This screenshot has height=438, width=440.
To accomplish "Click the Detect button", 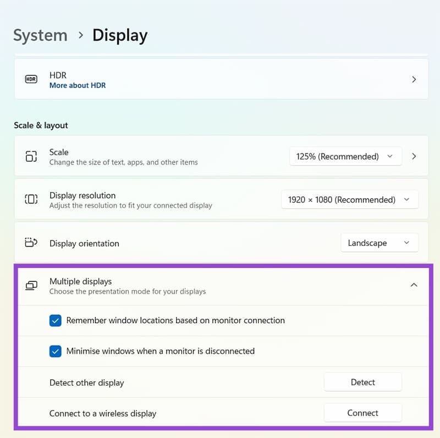I will point(362,382).
